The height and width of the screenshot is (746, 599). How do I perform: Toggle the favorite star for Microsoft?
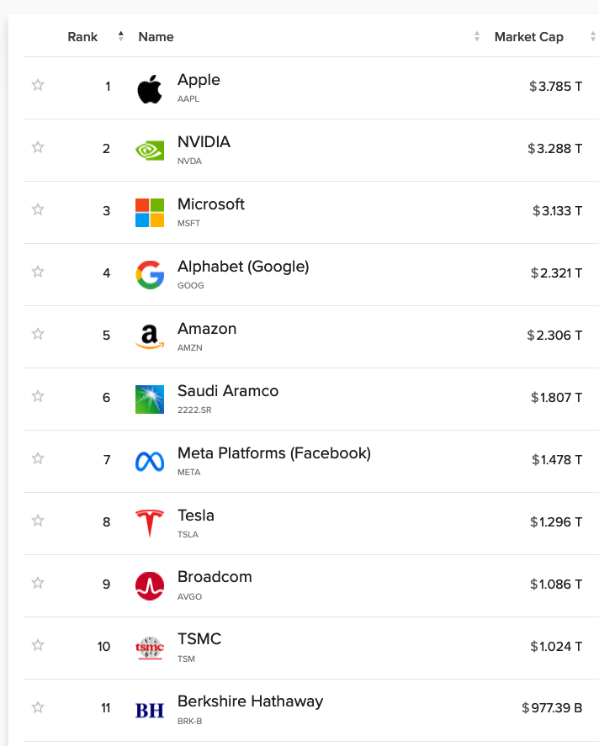point(38,209)
